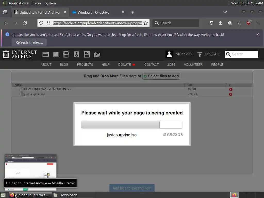Reload the page with the refresh icon
The width and height of the screenshot is (264, 198).
pyautogui.click(x=25, y=23)
